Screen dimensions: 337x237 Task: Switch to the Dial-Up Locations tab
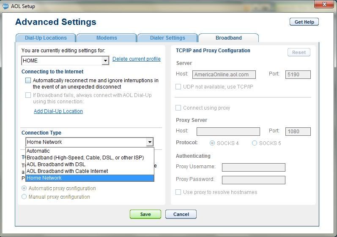coord(46,38)
